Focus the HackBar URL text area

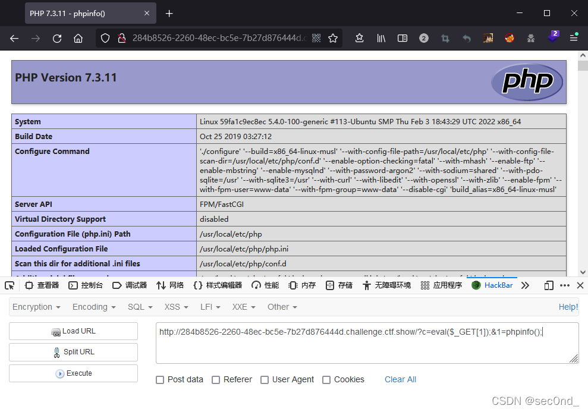pos(367,343)
